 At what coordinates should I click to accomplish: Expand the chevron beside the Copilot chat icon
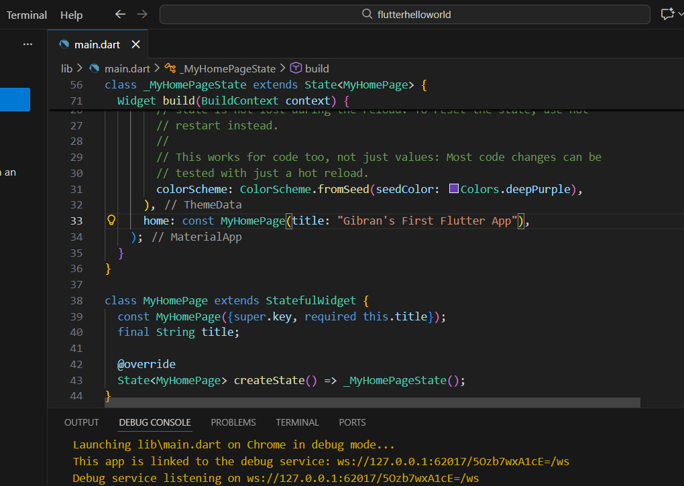tap(681, 14)
